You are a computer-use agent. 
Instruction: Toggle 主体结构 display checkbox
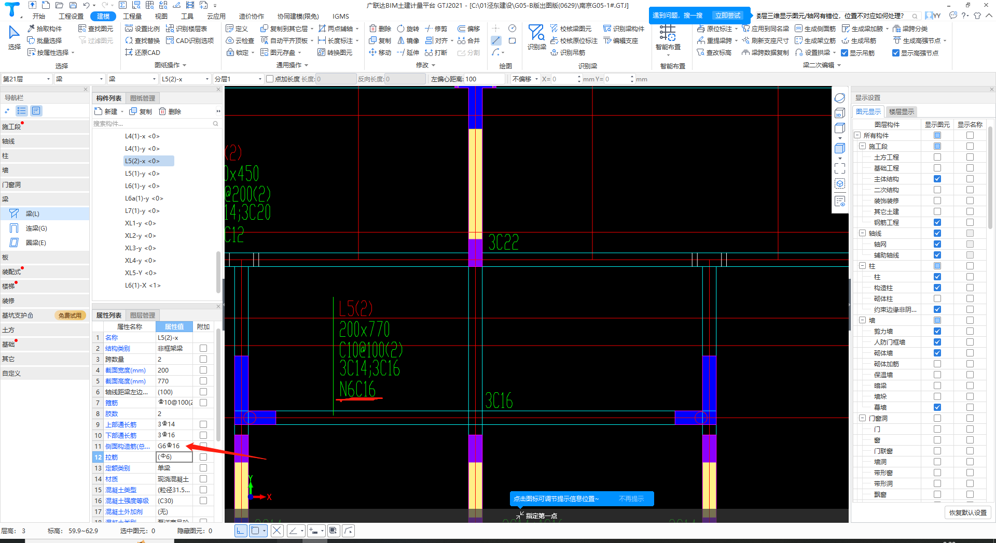[937, 179]
